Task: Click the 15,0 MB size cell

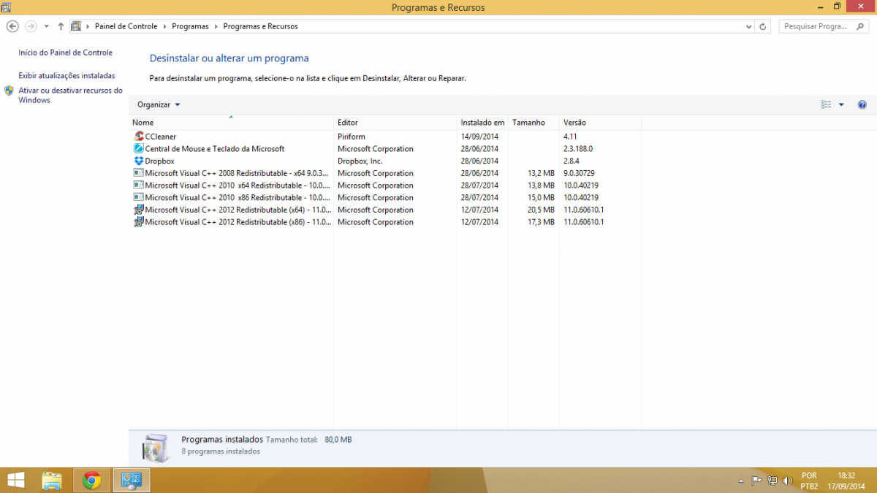Action: point(541,197)
